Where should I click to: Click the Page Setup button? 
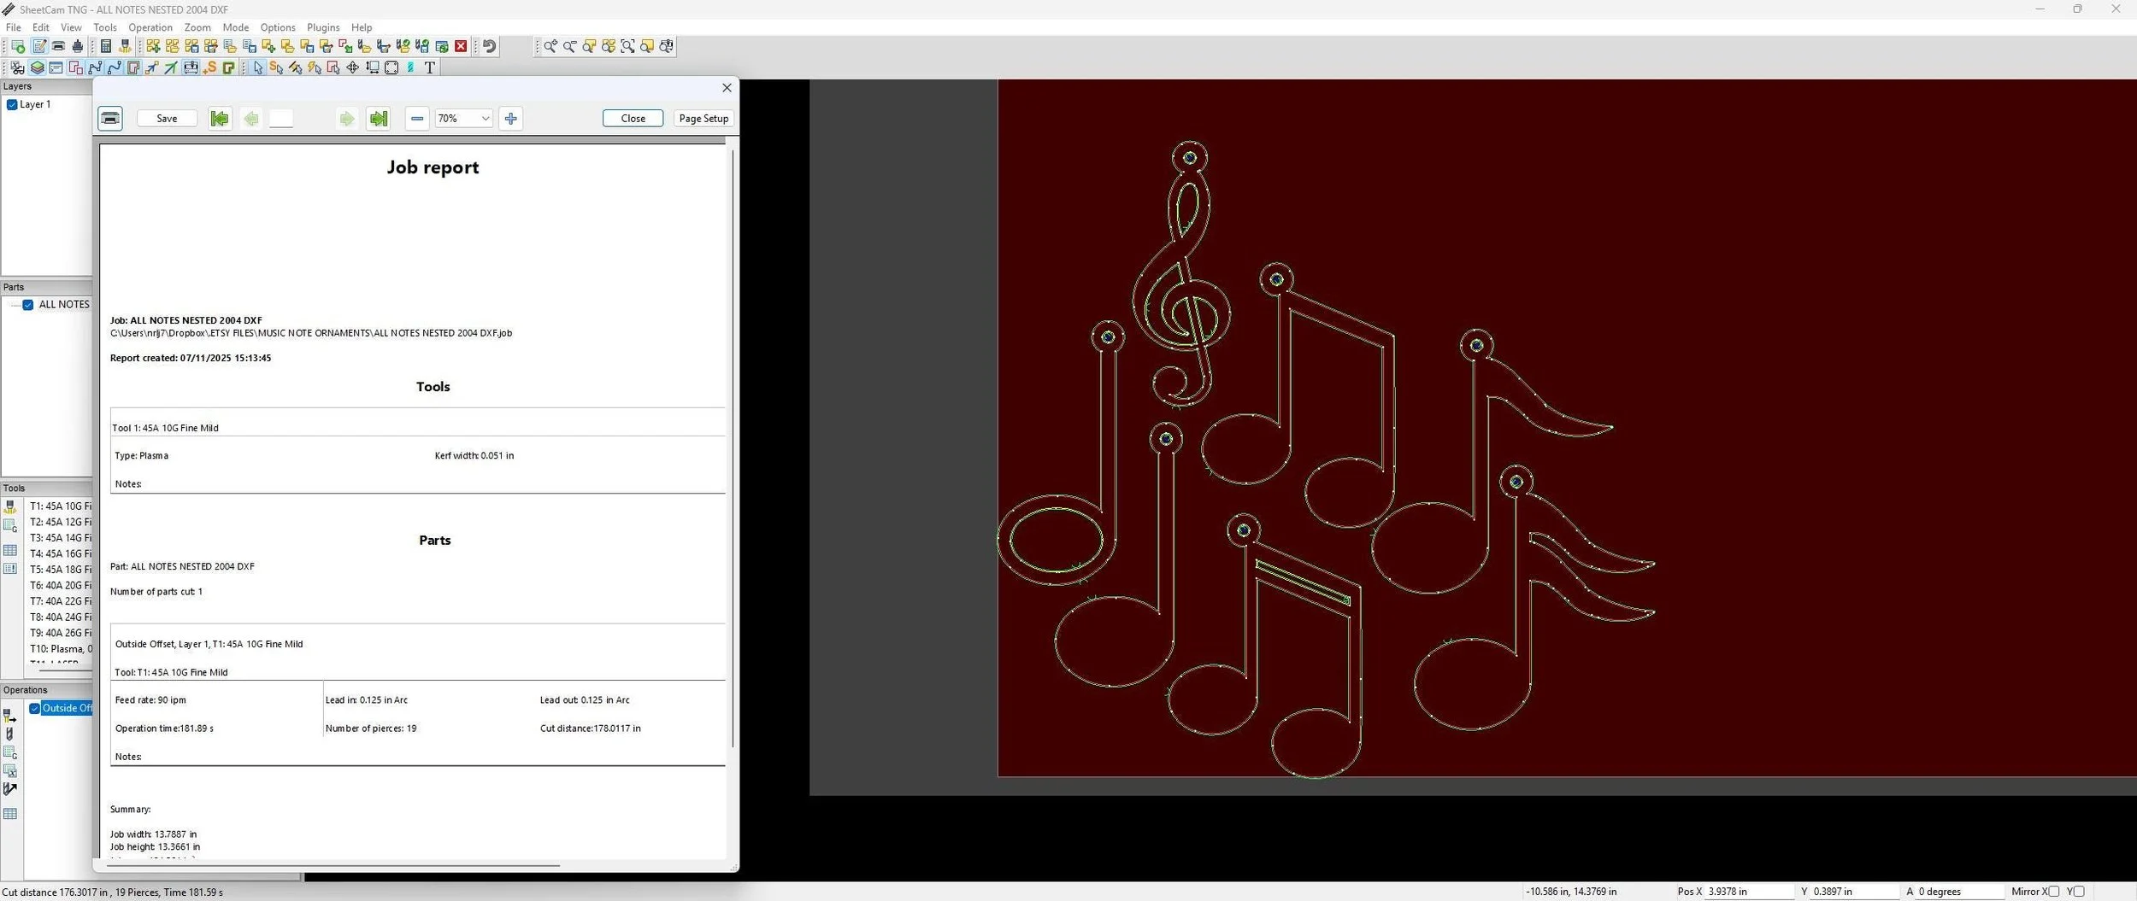[x=704, y=119]
